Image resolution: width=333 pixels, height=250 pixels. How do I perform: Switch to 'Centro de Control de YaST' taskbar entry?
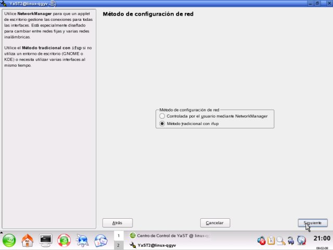click(x=170, y=235)
